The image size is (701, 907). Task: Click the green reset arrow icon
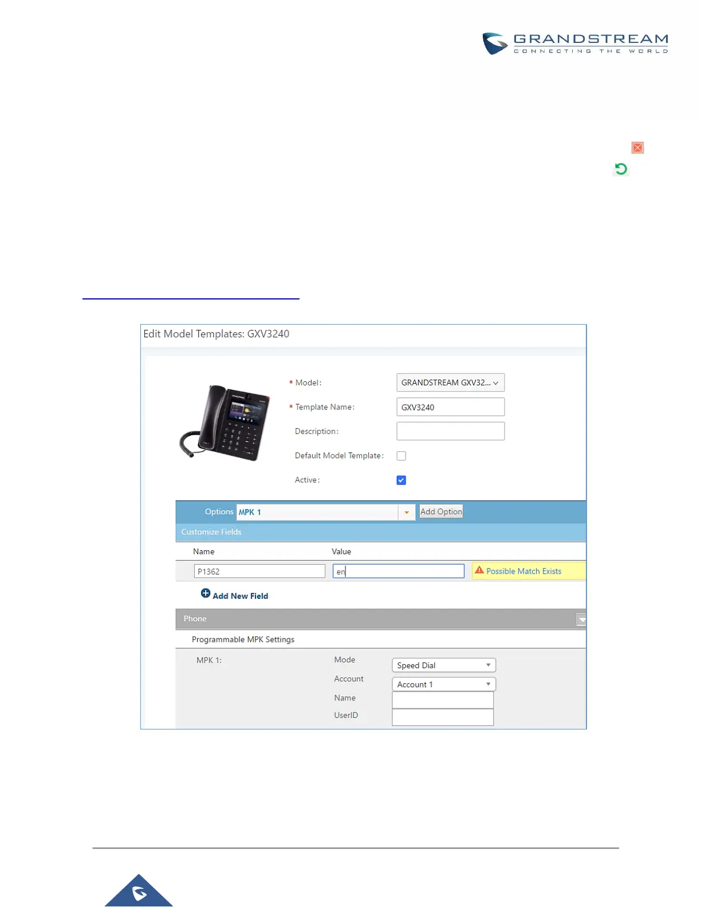click(x=621, y=169)
